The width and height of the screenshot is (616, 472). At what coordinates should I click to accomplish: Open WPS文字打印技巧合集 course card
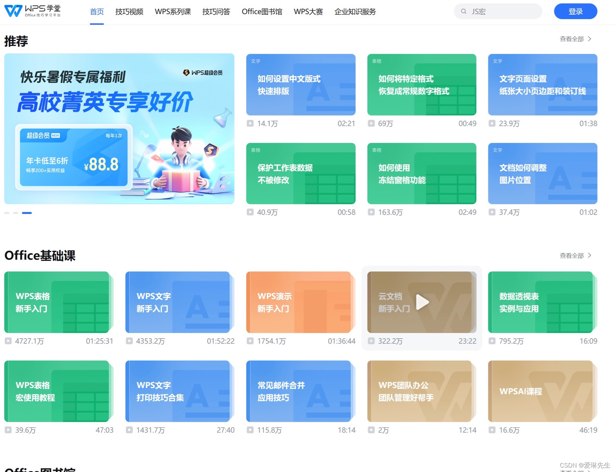(x=180, y=391)
